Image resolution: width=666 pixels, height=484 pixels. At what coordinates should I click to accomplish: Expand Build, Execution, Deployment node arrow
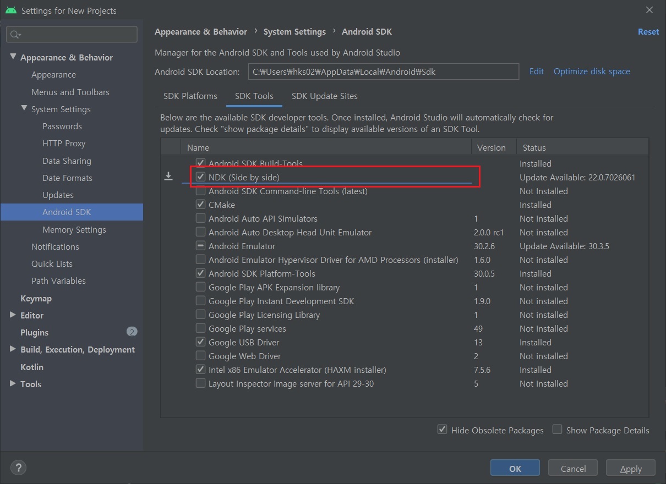click(13, 349)
